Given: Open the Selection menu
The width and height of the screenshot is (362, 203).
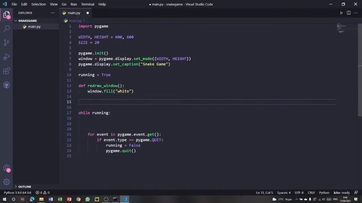Looking at the screenshot, I should pos(38,4).
